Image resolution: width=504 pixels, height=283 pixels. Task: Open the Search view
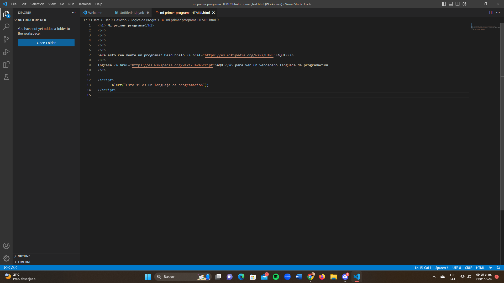coord(6,27)
